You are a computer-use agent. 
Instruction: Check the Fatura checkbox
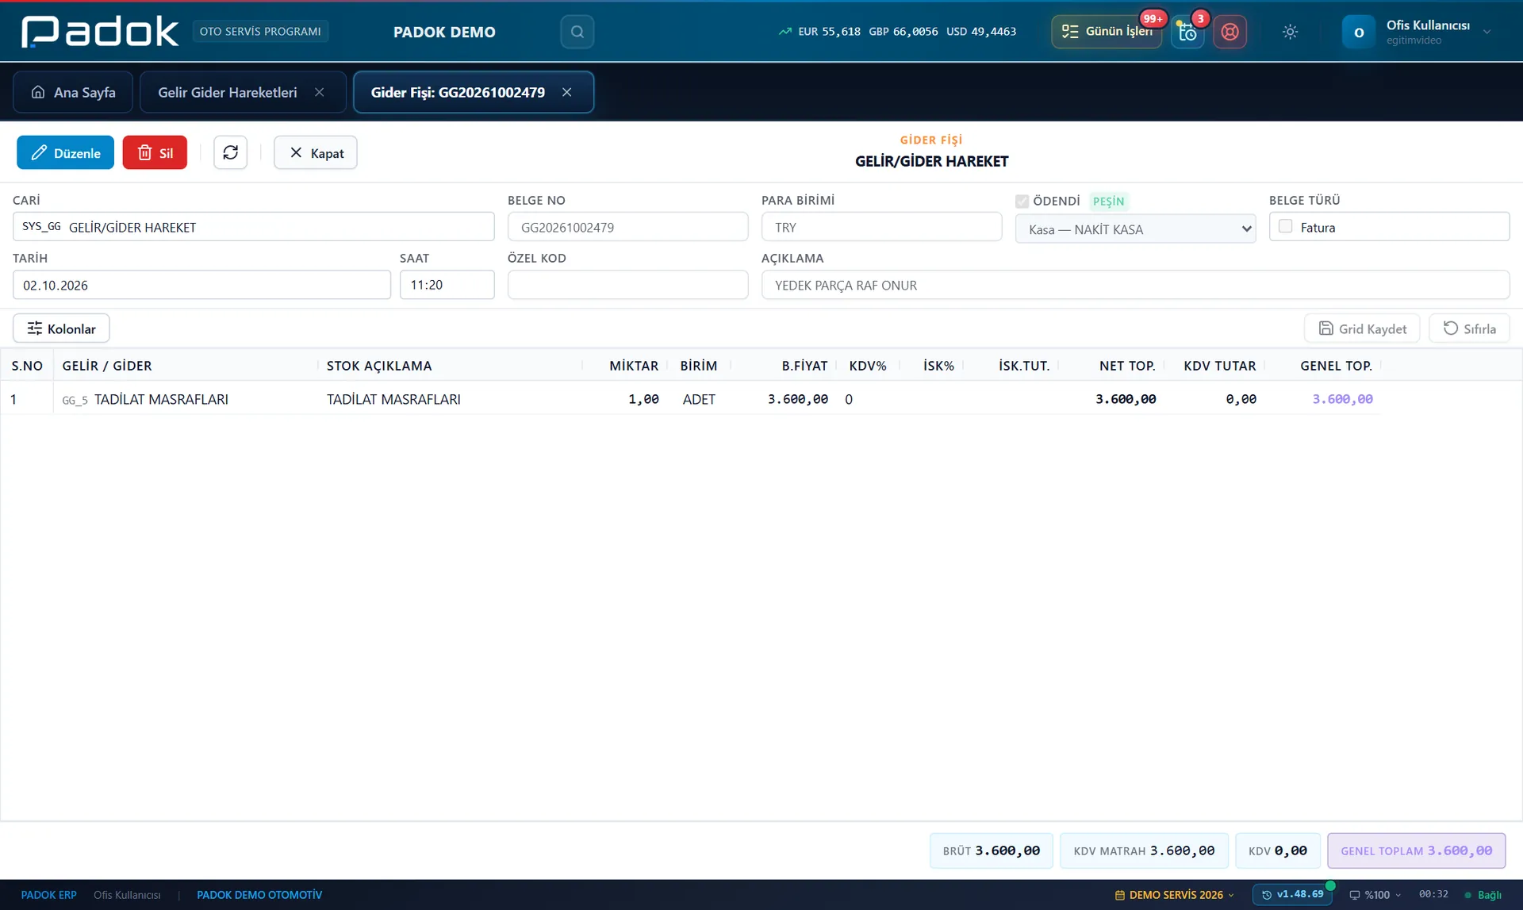1285,227
